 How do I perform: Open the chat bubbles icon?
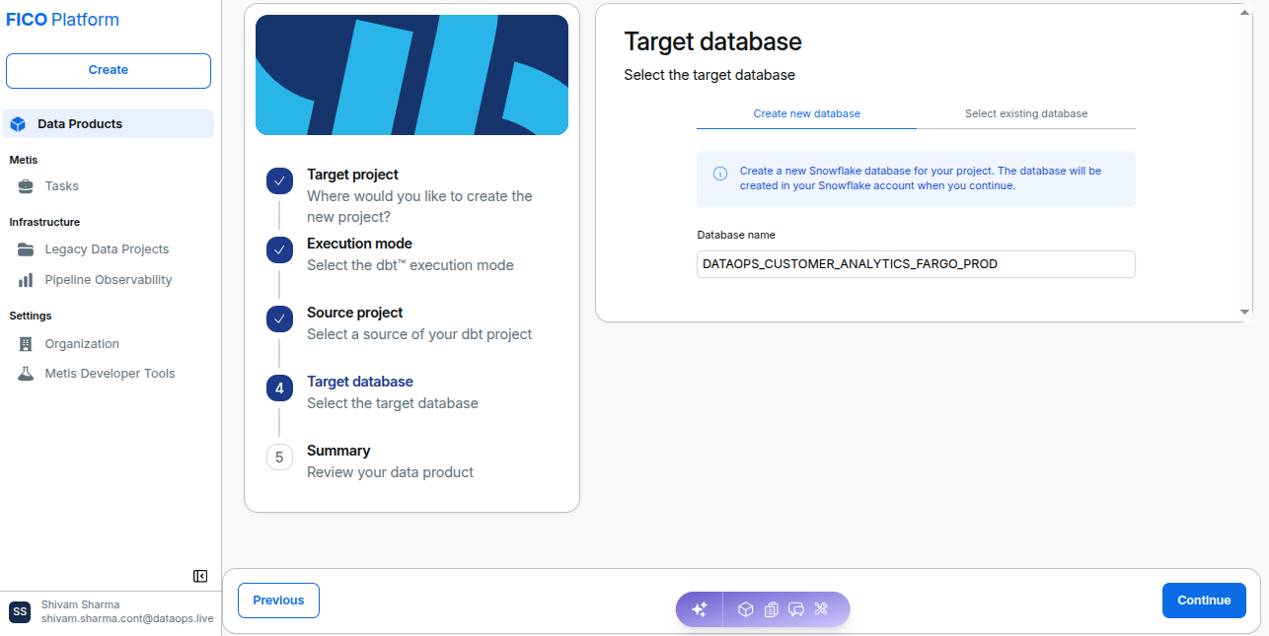796,609
